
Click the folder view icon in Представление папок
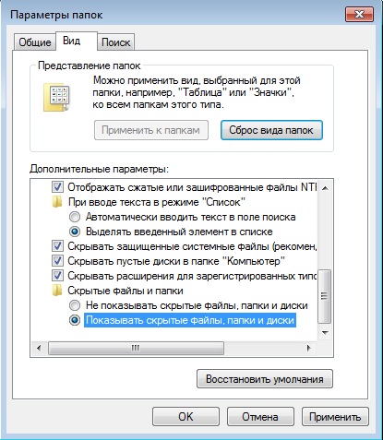56,98
